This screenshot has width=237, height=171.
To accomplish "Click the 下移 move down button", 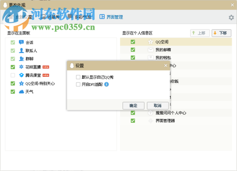I will point(221,33).
